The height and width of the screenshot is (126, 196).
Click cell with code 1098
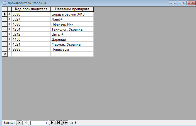(x=31, y=24)
